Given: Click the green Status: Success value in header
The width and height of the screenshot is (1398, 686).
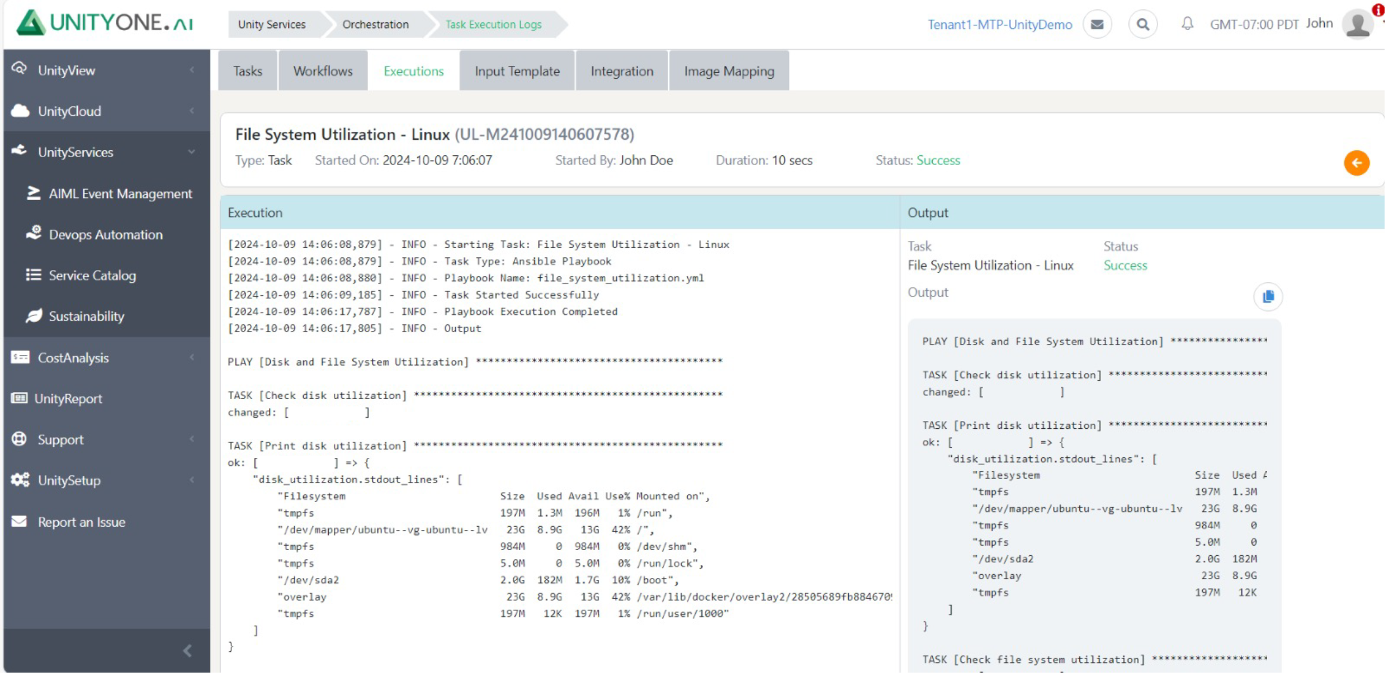Looking at the screenshot, I should [938, 160].
